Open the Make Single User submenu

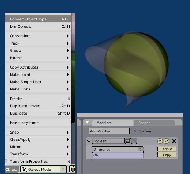pos(38,82)
